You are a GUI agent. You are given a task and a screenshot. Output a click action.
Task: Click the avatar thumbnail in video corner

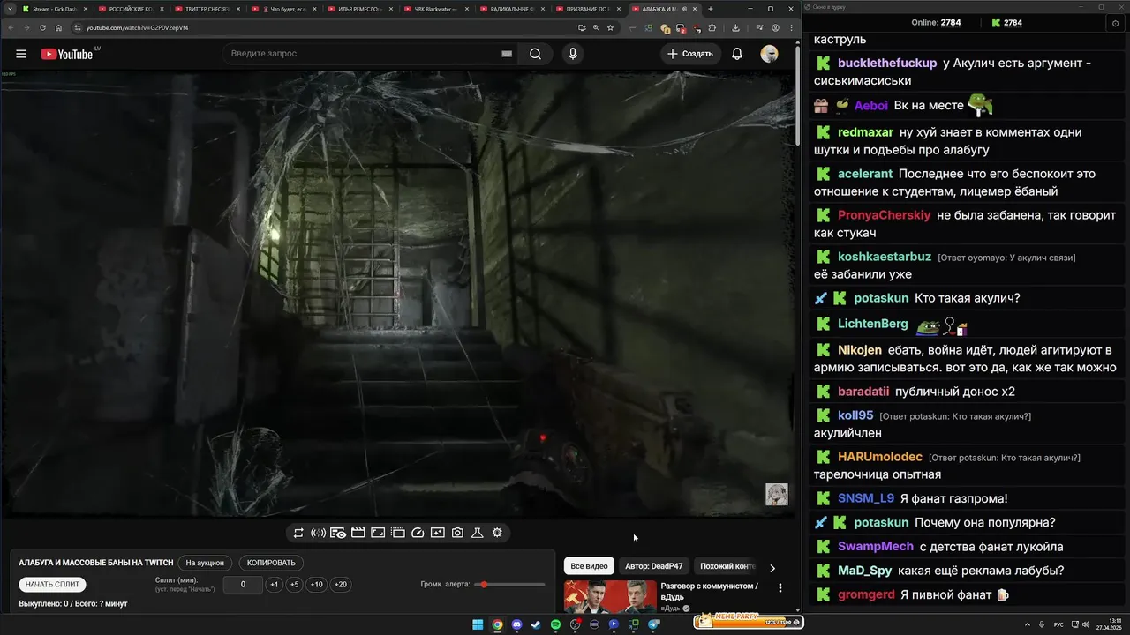pyautogui.click(x=776, y=494)
